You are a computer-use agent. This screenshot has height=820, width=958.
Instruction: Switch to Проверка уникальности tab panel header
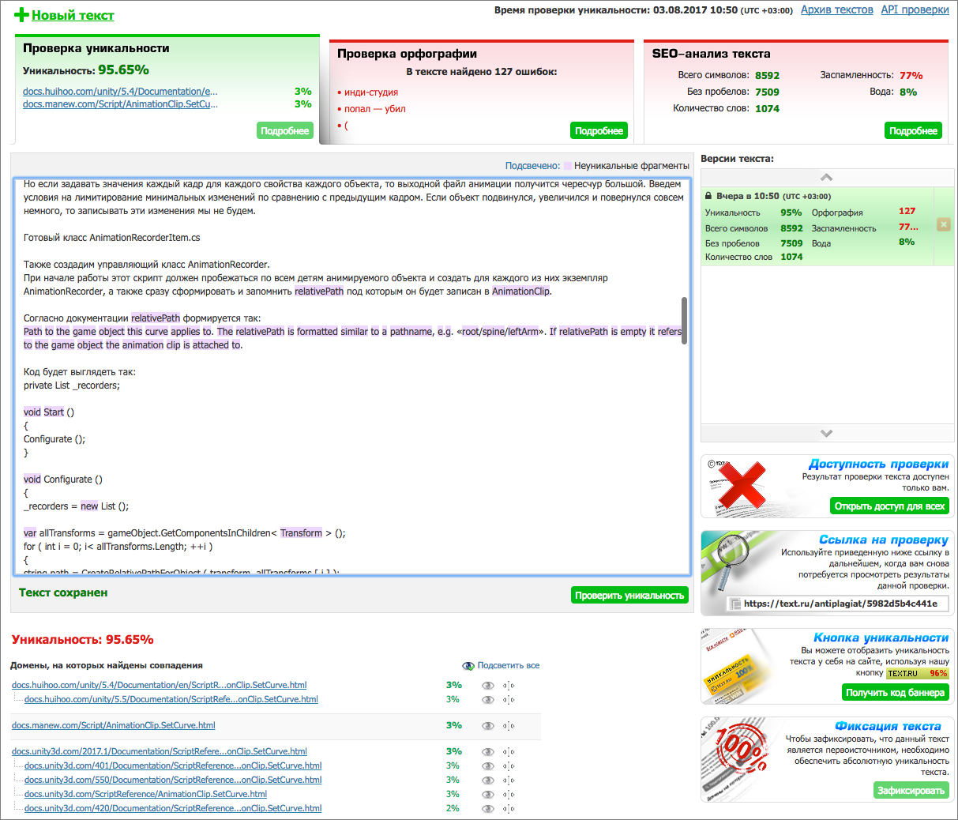(x=96, y=48)
